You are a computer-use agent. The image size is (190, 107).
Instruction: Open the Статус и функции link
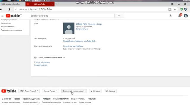[42, 62]
